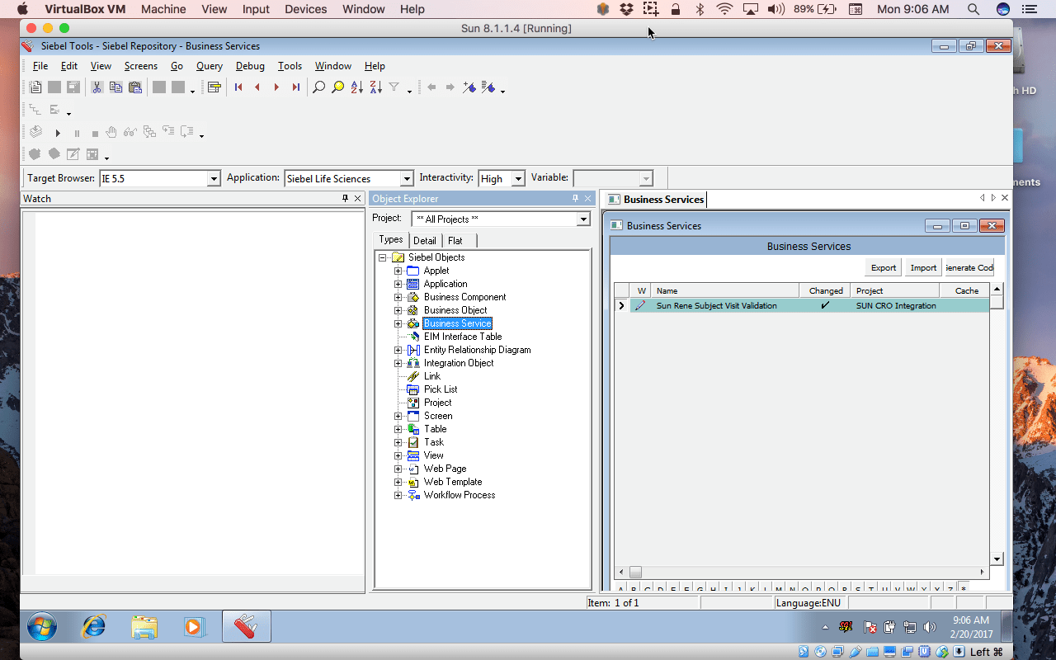
Task: Select Web Template tree item
Action: click(453, 482)
